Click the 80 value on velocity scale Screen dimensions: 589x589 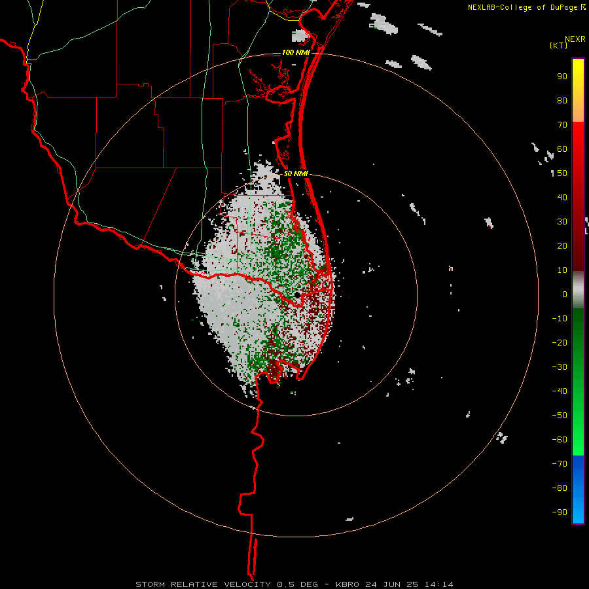(x=562, y=100)
